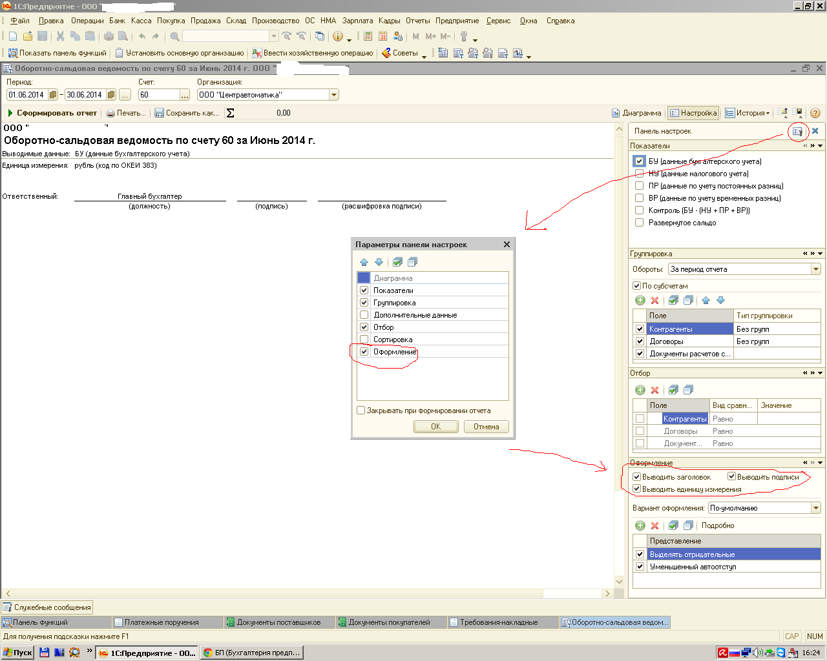Open calendar picker for start date 01.06.2014
Screen dimensions: 827x661
pos(53,95)
